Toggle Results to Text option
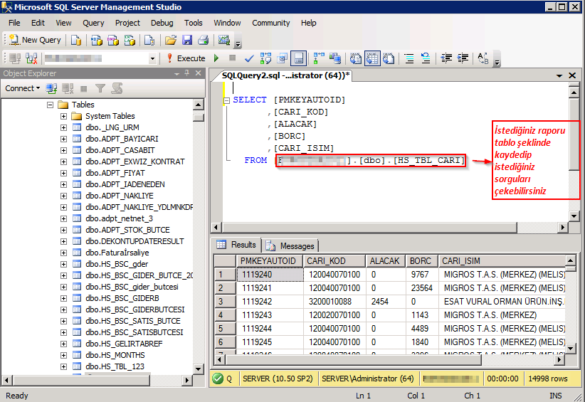585x402 pixels. tap(356, 58)
